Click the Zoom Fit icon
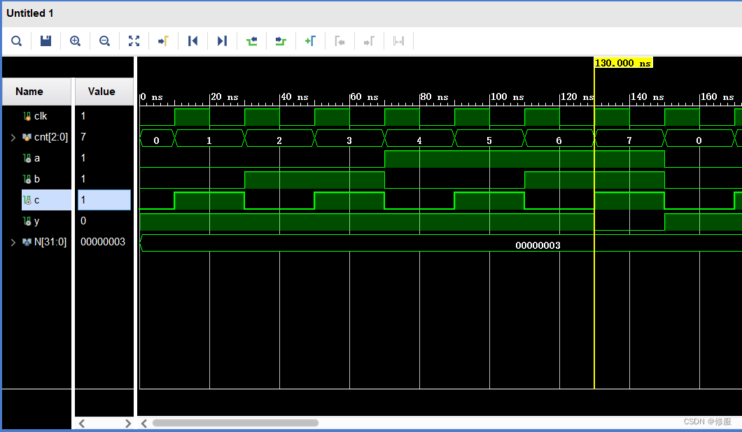The width and height of the screenshot is (742, 432). (134, 41)
